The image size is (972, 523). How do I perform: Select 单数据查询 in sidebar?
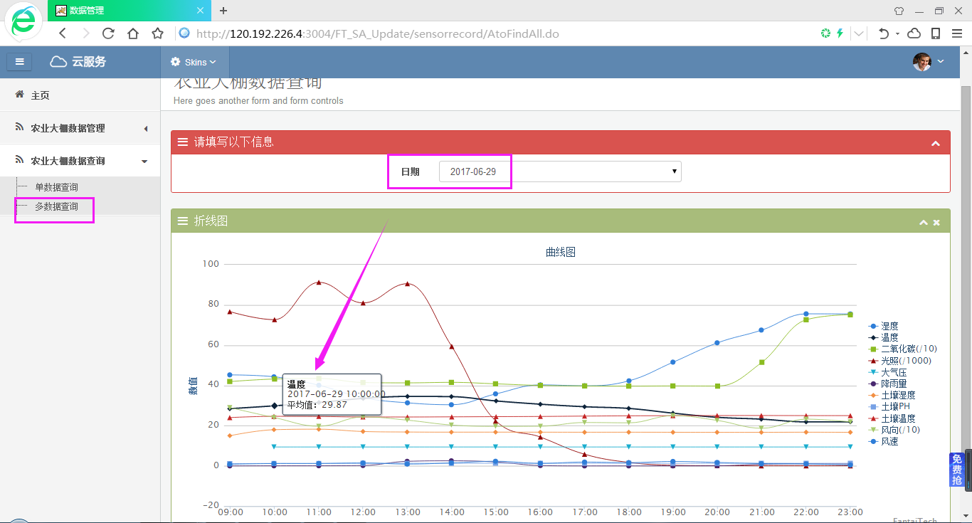click(x=56, y=187)
